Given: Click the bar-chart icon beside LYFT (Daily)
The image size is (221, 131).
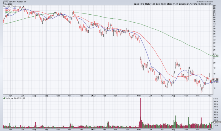Looking at the screenshot, I should (x=4, y=6).
